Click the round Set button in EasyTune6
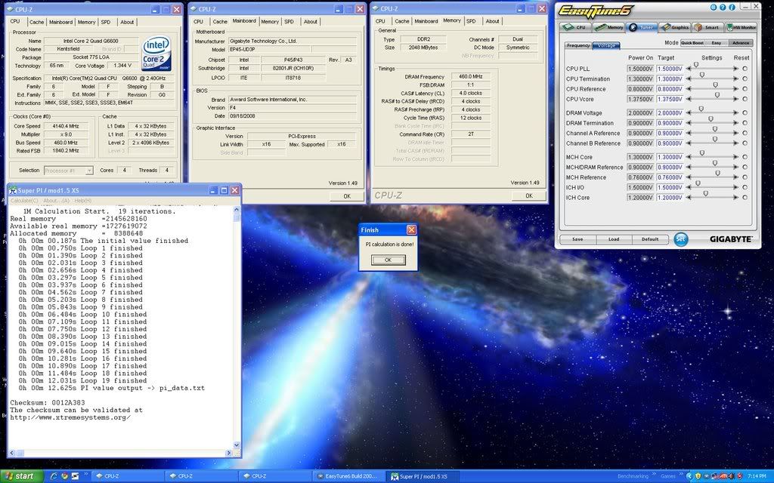Screen dimensions: 774x483 click(x=681, y=239)
